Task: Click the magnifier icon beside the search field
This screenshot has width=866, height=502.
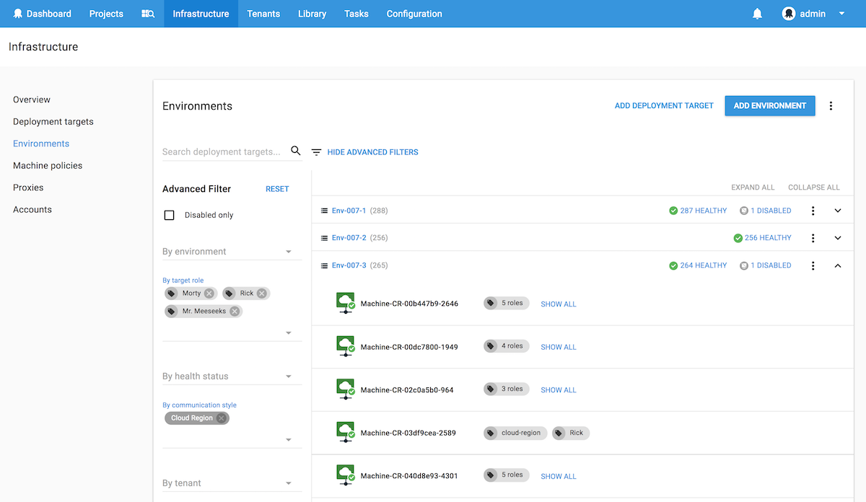Action: click(295, 151)
